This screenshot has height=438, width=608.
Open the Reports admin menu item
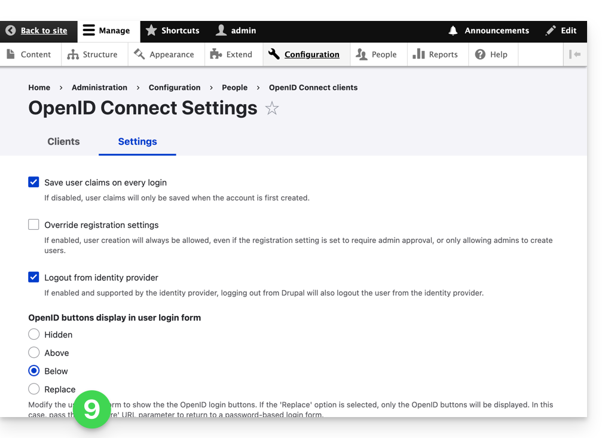click(x=438, y=54)
